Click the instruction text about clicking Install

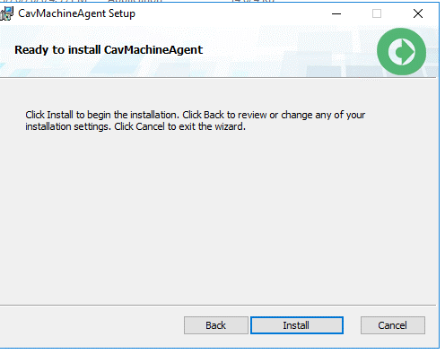click(x=195, y=121)
